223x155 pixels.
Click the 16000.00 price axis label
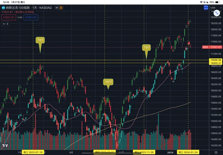[216, 90]
